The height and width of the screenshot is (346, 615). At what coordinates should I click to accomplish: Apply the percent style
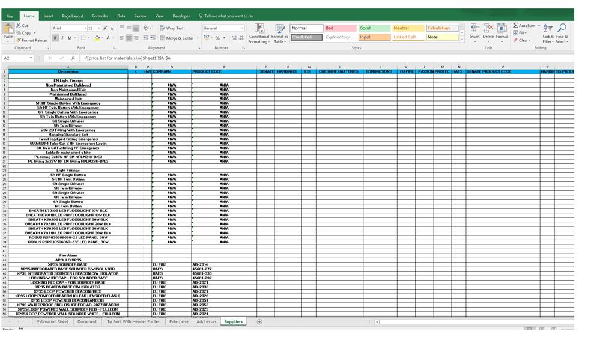(x=217, y=38)
